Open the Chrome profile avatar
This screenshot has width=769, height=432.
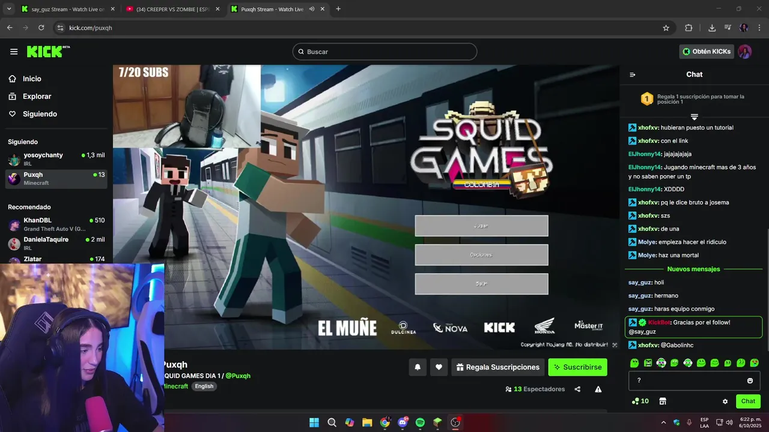[744, 28]
